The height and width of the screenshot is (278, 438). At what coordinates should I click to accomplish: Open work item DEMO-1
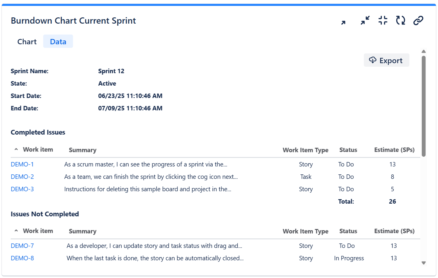point(22,164)
